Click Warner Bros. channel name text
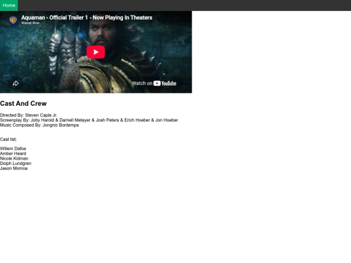Viewport: 351px width, 263px height. (x=31, y=23)
